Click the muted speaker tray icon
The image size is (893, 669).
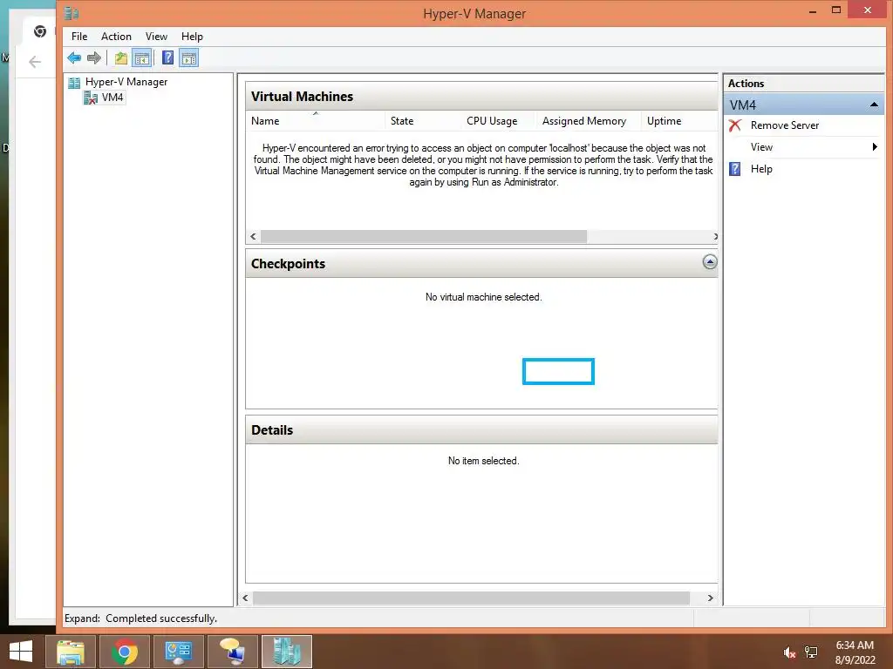(x=789, y=652)
